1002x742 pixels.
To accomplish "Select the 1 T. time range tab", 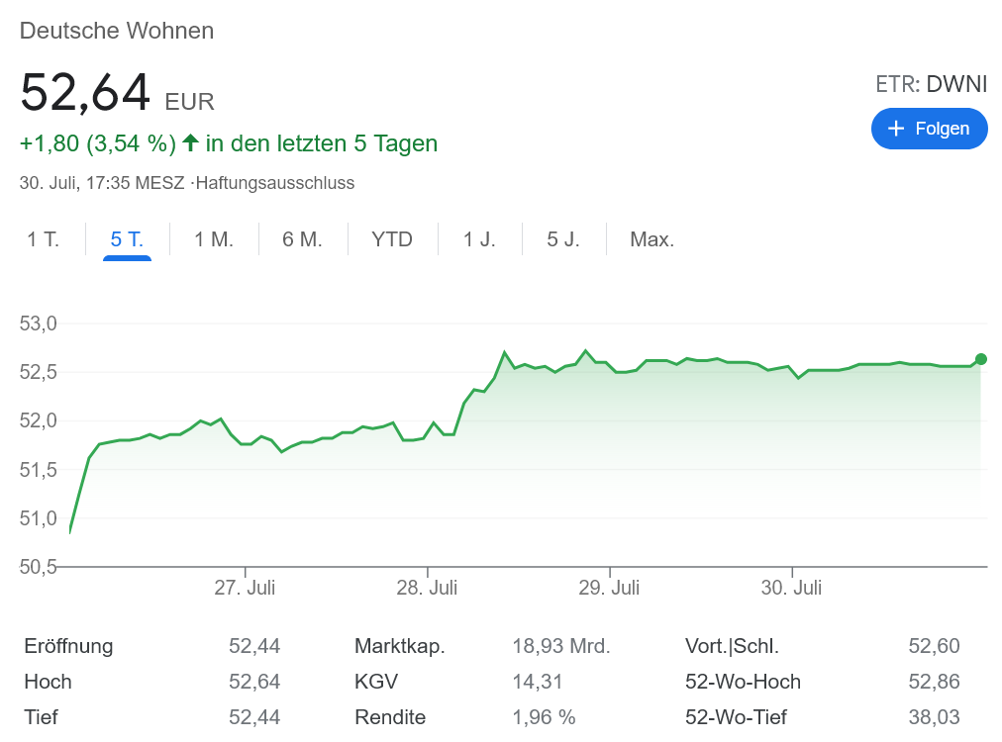I will [43, 239].
